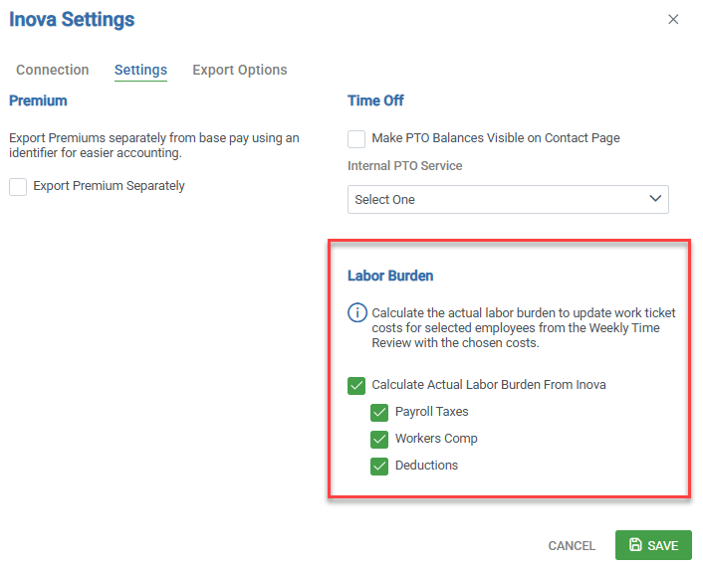Disable the Workers Comp checkbox
This screenshot has width=703, height=569.
(379, 439)
